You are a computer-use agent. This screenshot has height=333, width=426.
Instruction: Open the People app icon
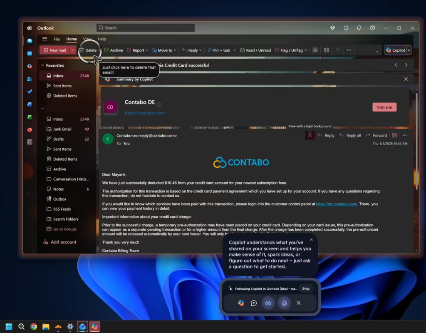29,79
